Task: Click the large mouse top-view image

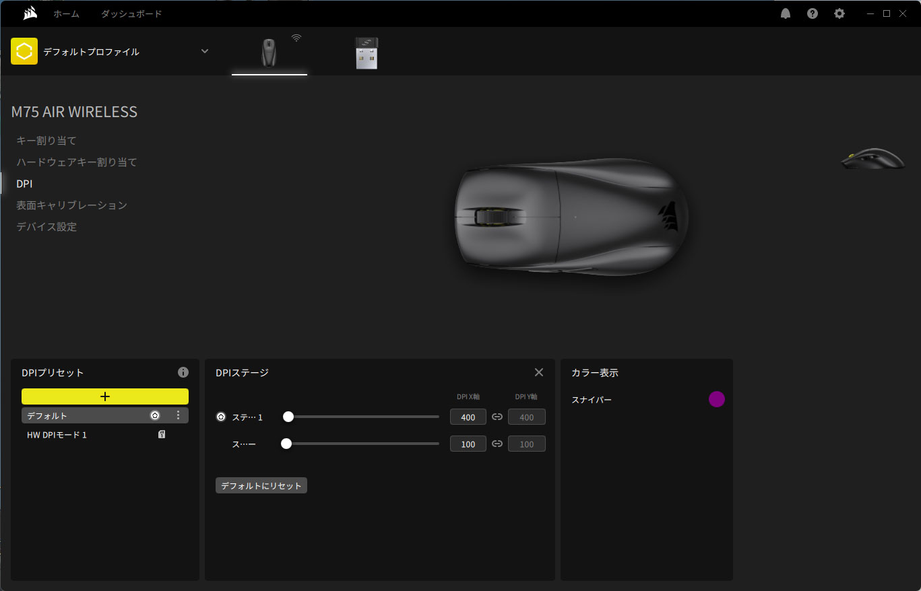Action: pyautogui.click(x=571, y=218)
